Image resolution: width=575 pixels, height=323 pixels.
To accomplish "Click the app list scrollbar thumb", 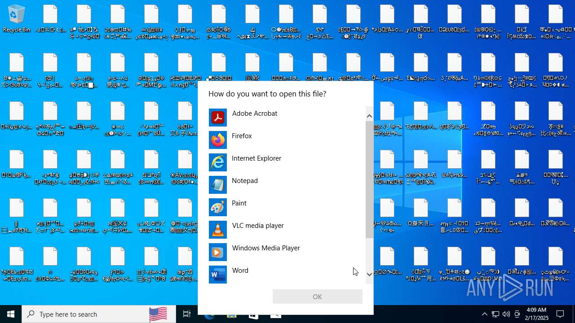I will (x=369, y=179).
